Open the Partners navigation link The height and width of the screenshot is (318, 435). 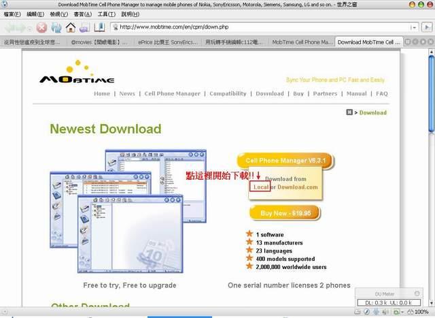coord(325,94)
